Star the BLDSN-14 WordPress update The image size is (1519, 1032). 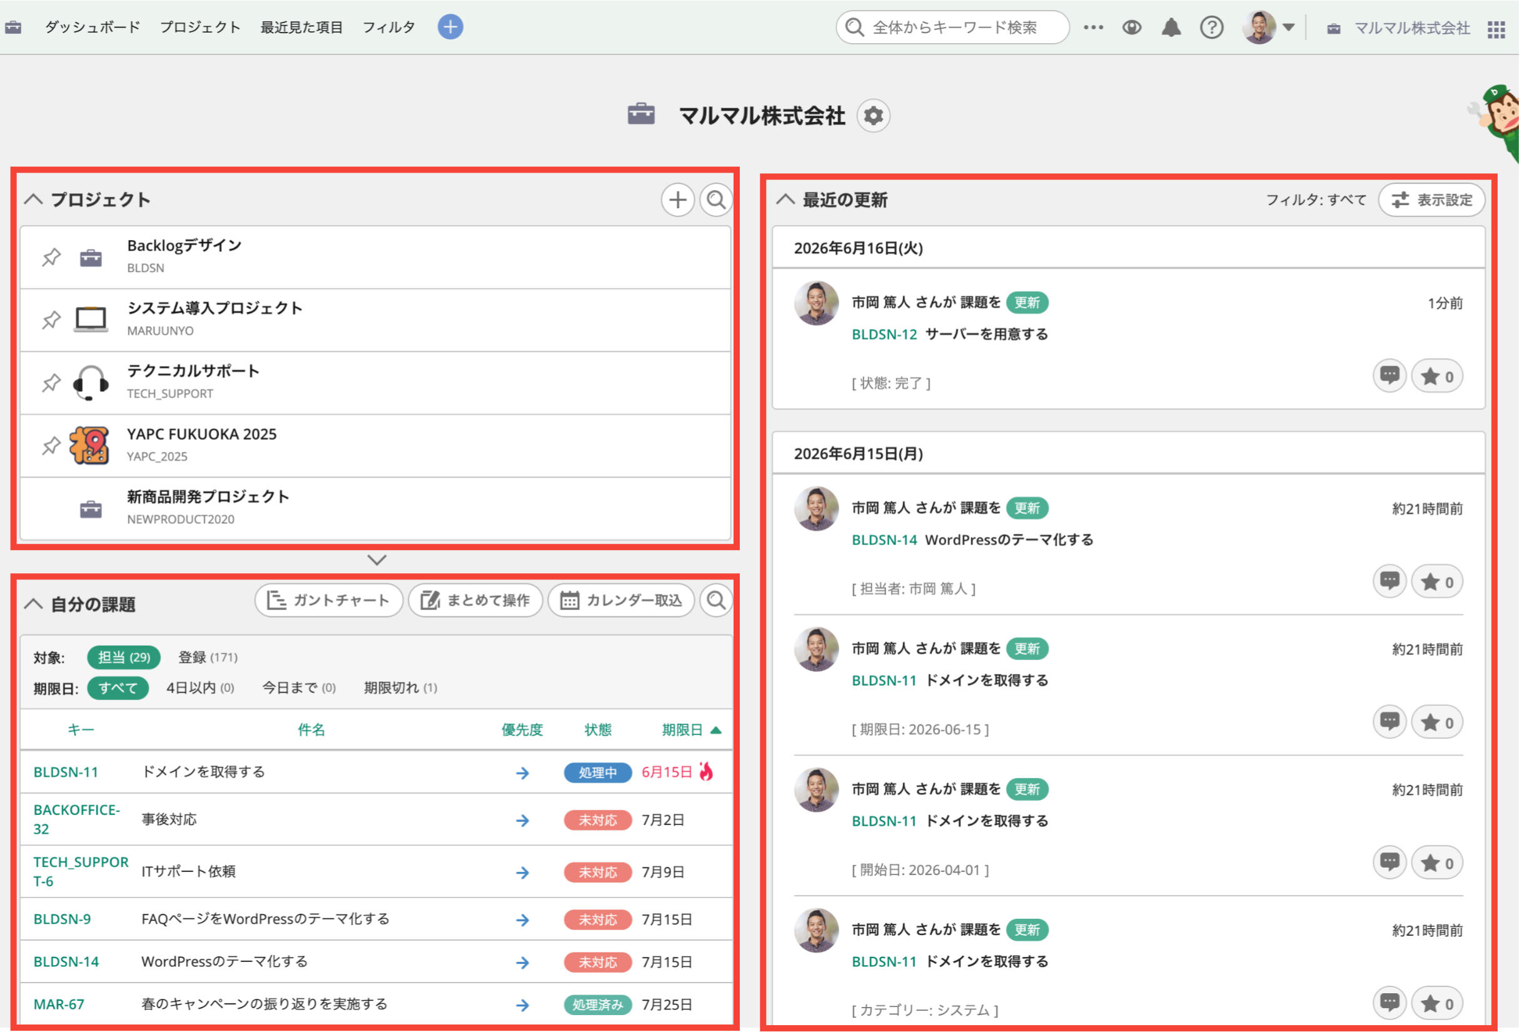tap(1436, 581)
